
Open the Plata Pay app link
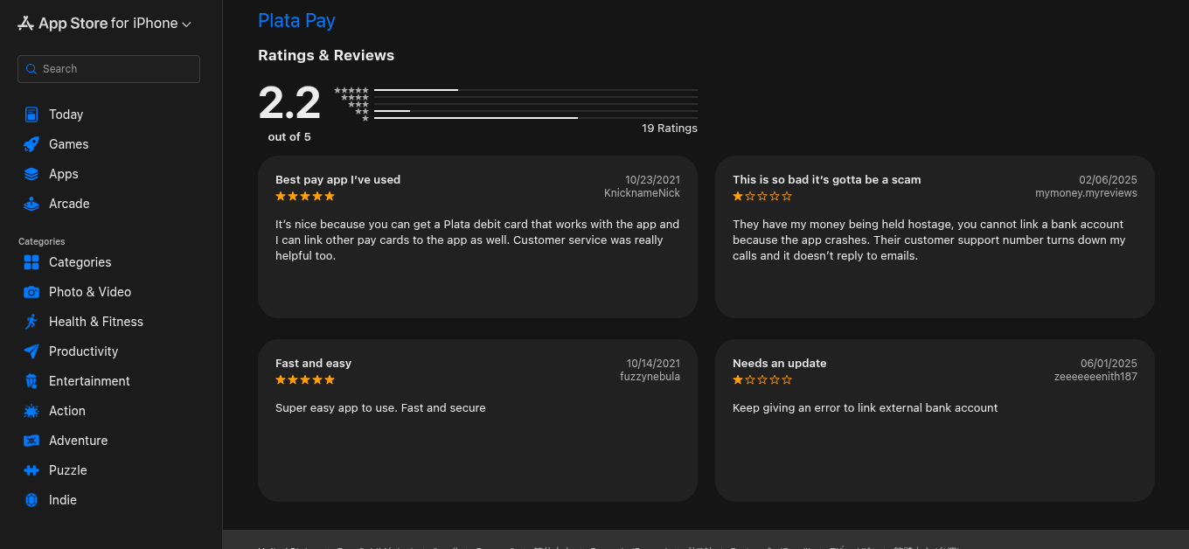coord(296,20)
